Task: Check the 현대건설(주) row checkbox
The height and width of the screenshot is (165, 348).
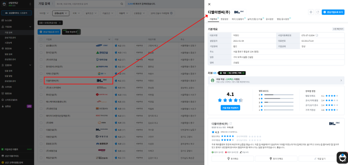Action: [x=41, y=52]
